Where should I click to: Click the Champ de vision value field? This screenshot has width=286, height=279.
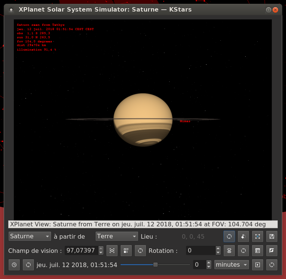[x=81, y=250]
